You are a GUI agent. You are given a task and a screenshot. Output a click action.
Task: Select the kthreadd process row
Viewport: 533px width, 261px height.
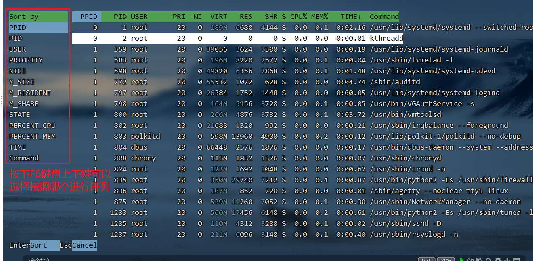coord(238,39)
